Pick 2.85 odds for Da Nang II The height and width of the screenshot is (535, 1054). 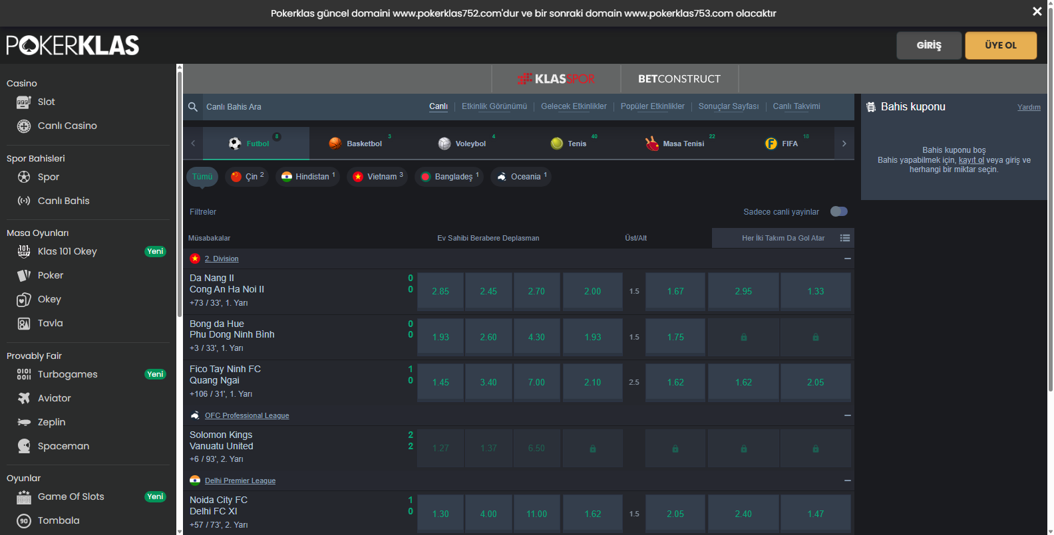pyautogui.click(x=440, y=291)
